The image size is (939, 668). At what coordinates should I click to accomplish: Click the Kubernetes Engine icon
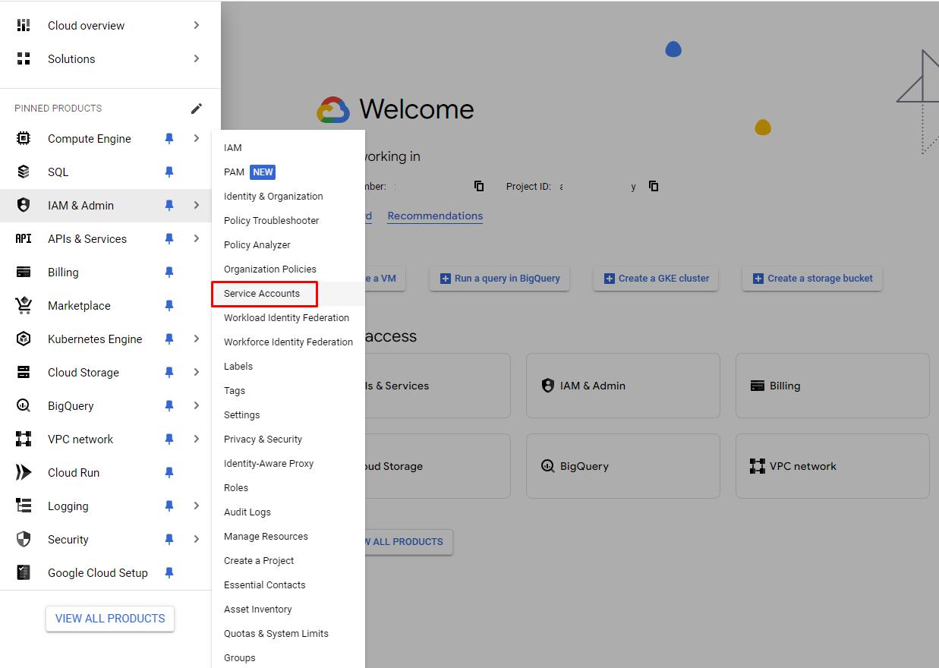click(x=24, y=339)
